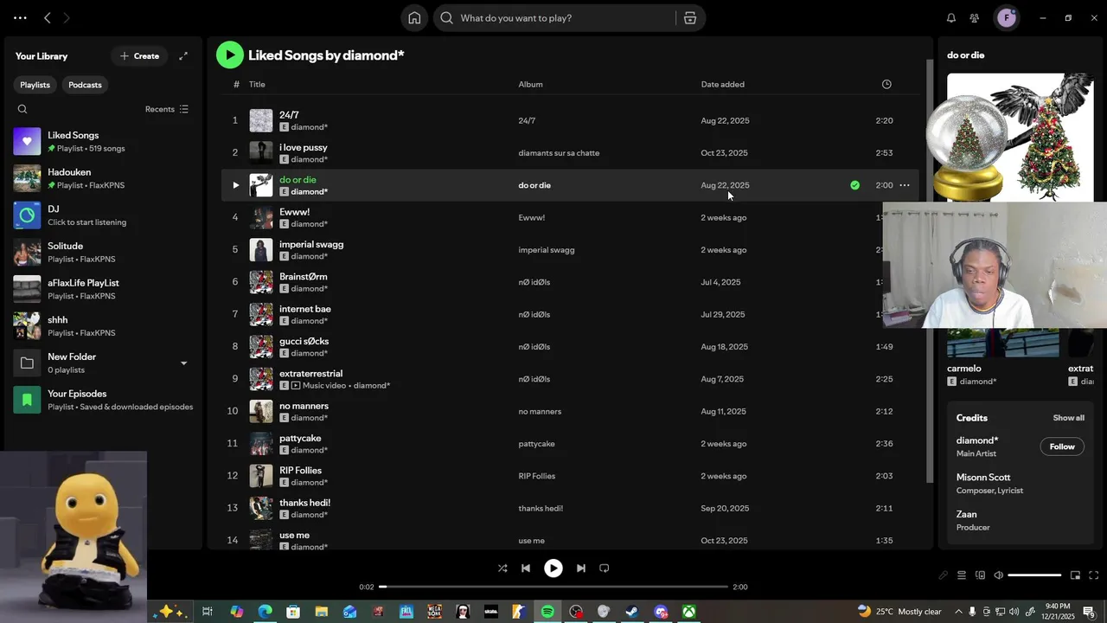Image resolution: width=1107 pixels, height=623 pixels.
Task: Sort by duration clock icon header
Action: (886, 84)
